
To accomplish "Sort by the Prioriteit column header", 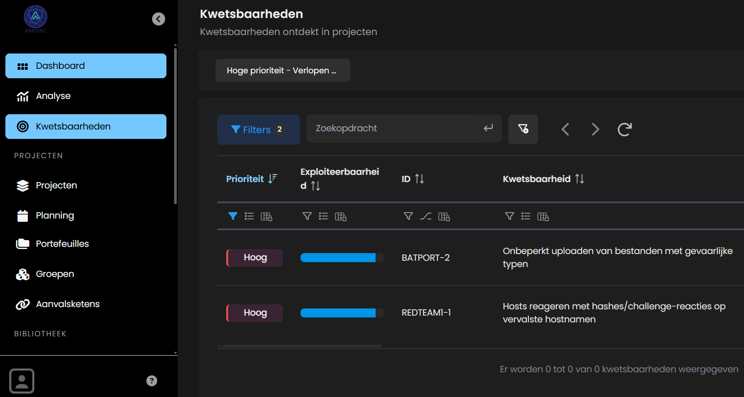I will click(245, 179).
